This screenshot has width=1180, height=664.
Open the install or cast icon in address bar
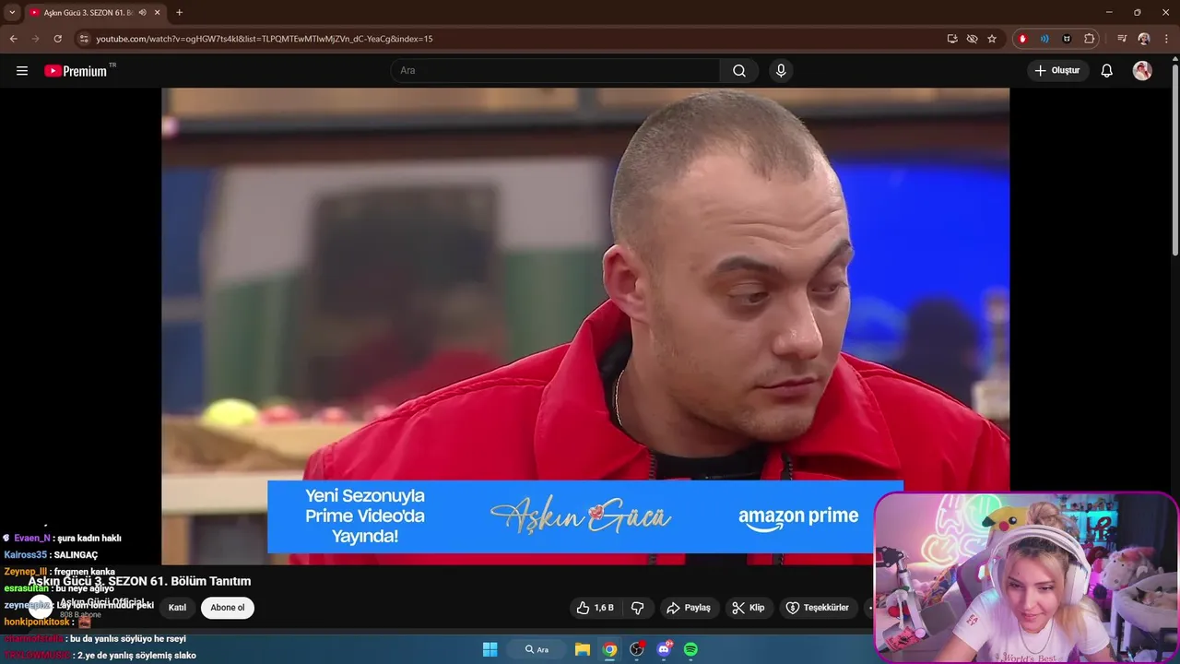[x=952, y=39]
